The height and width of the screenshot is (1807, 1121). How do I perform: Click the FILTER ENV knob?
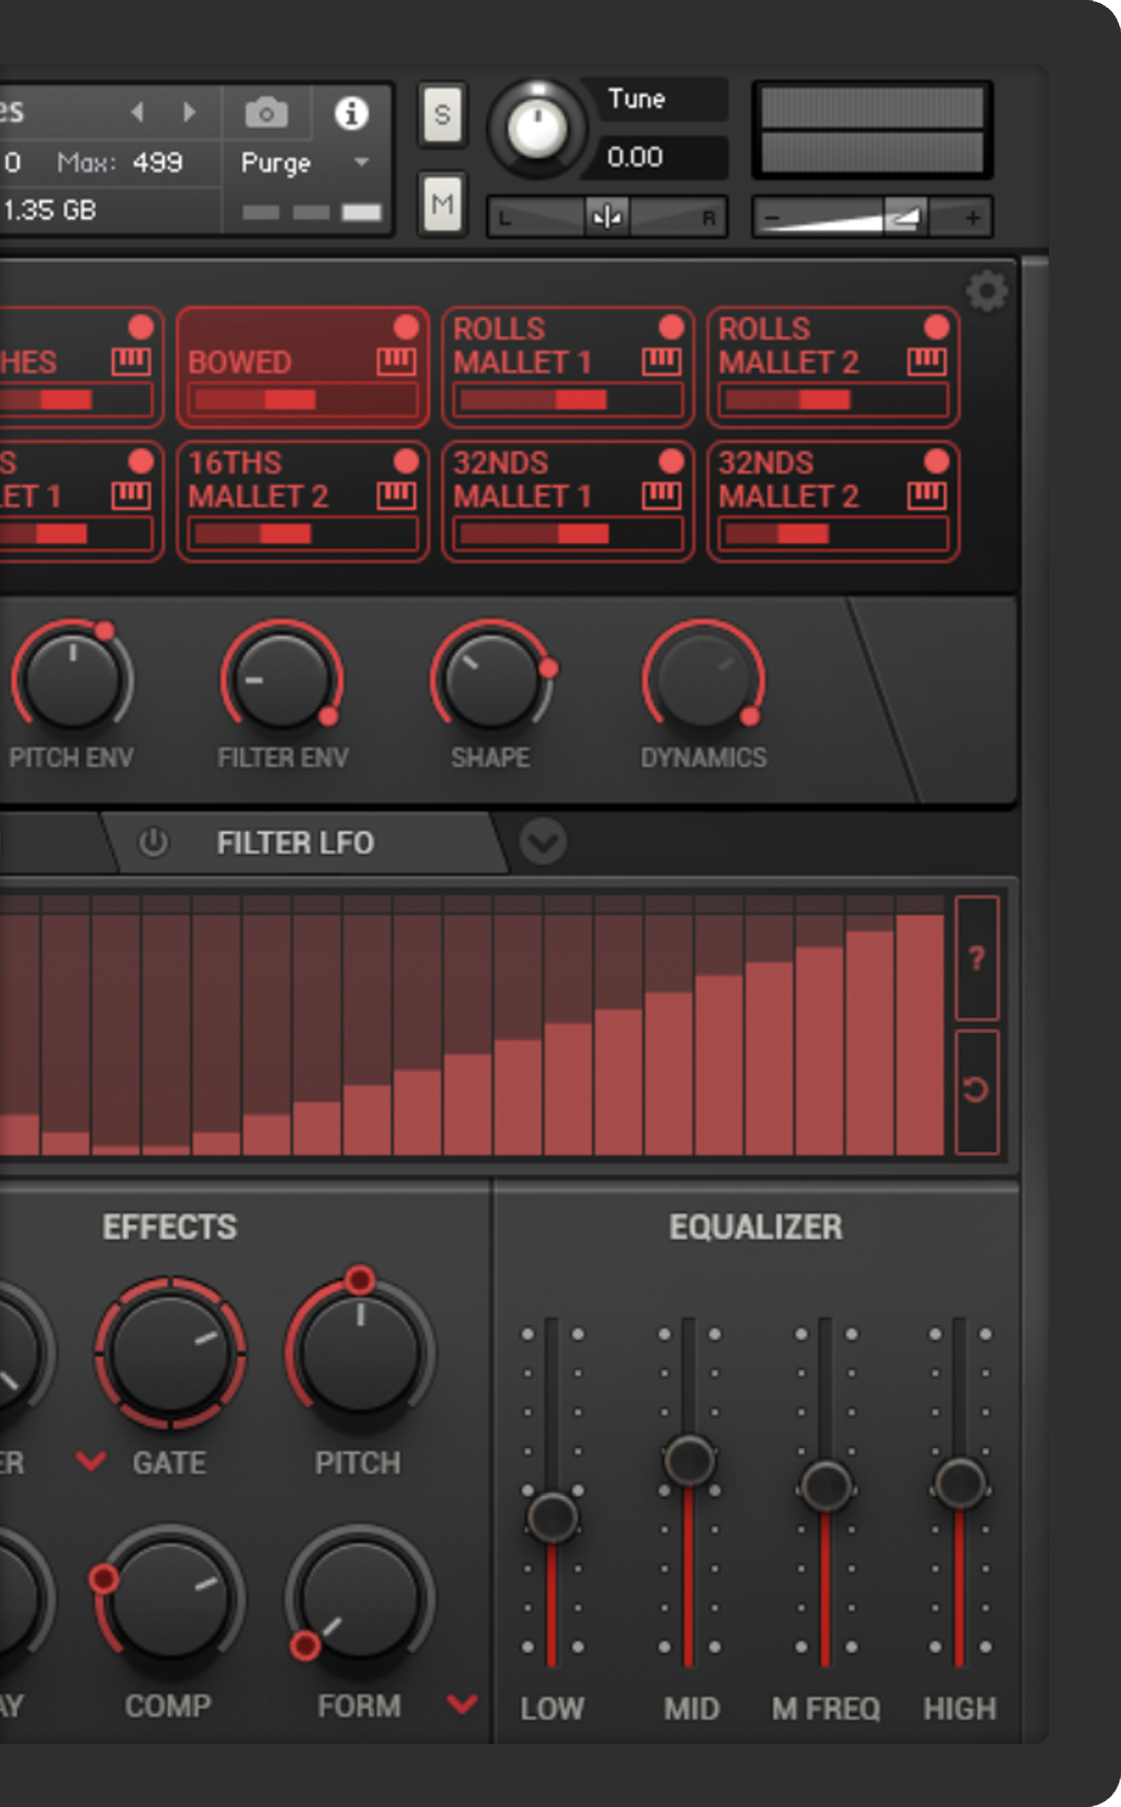click(x=281, y=680)
